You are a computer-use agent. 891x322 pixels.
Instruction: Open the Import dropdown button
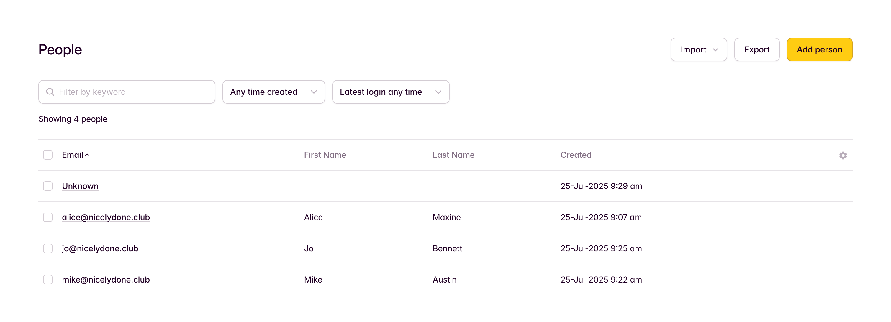click(698, 50)
